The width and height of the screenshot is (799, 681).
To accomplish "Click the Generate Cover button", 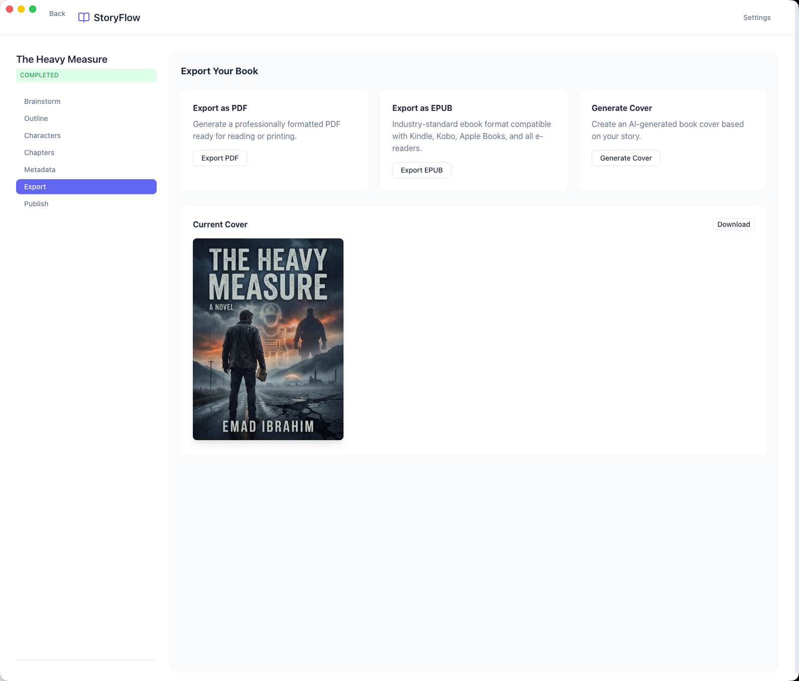I will coord(625,158).
